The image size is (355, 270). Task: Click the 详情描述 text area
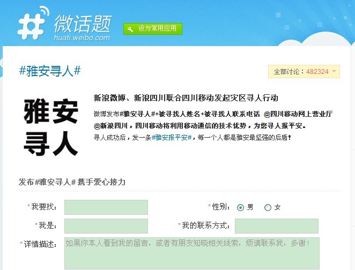point(192,253)
